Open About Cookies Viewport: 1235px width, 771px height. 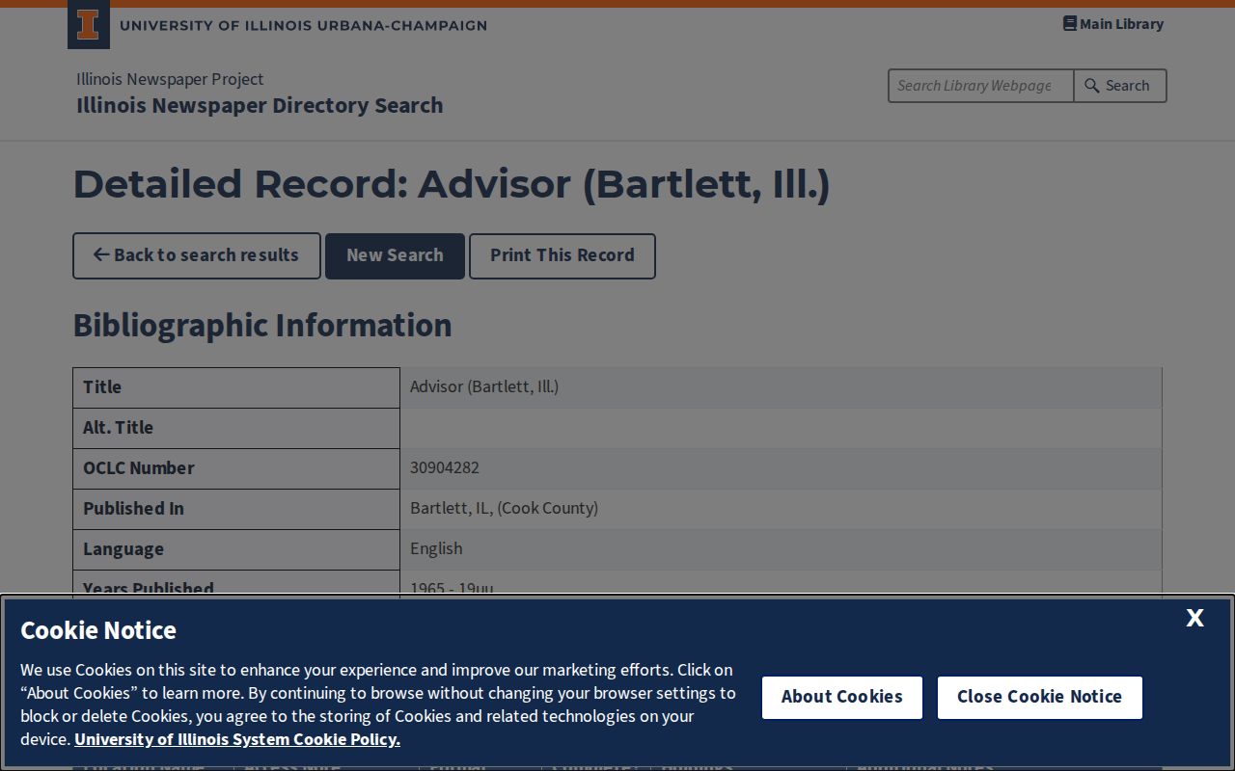click(842, 698)
